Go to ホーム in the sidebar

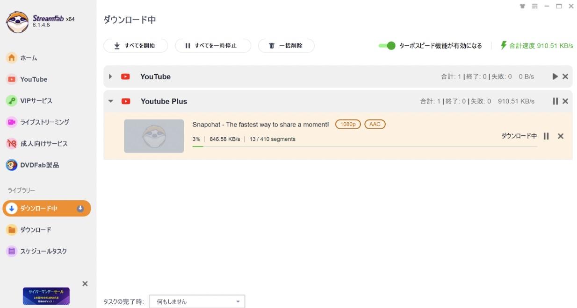pyautogui.click(x=29, y=58)
